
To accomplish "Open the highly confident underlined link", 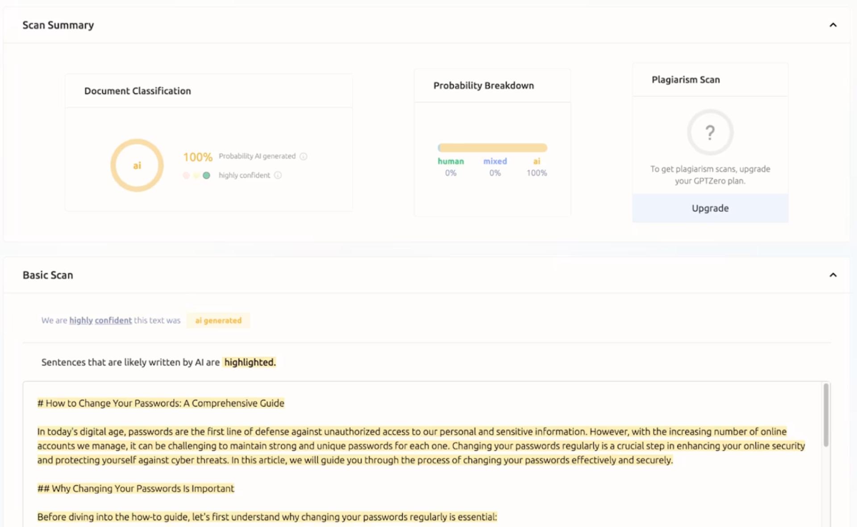I will click(100, 320).
